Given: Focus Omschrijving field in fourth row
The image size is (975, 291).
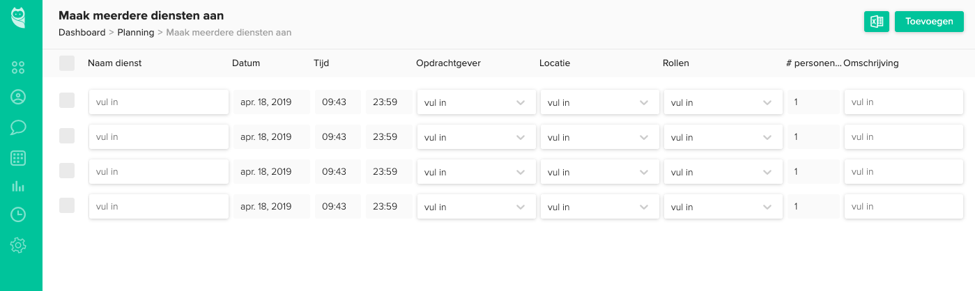Looking at the screenshot, I should coord(904,206).
